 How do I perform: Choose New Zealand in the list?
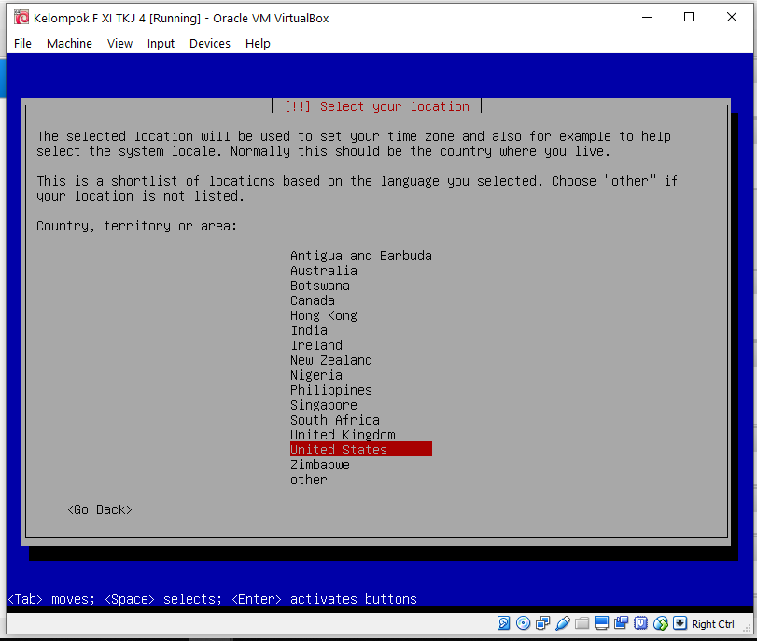coord(331,360)
